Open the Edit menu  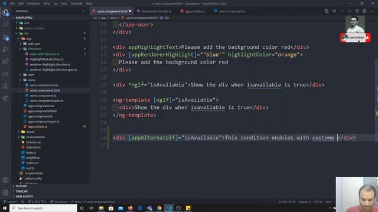[21, 4]
